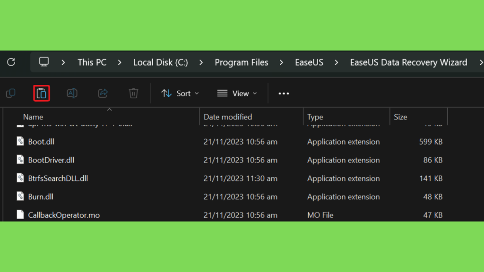The width and height of the screenshot is (484, 272).
Task: Click the Application extension type of Burn.dll
Action: pyautogui.click(x=343, y=197)
